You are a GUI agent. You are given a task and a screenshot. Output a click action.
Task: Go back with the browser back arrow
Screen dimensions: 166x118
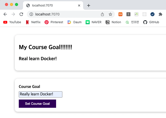coord(5,14)
